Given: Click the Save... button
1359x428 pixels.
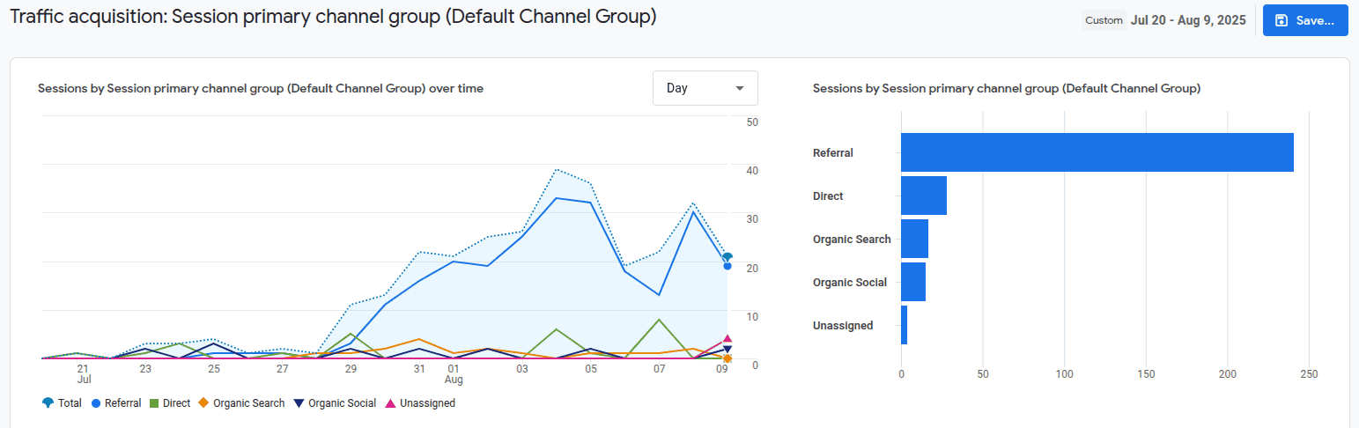Looking at the screenshot, I should coord(1305,20).
